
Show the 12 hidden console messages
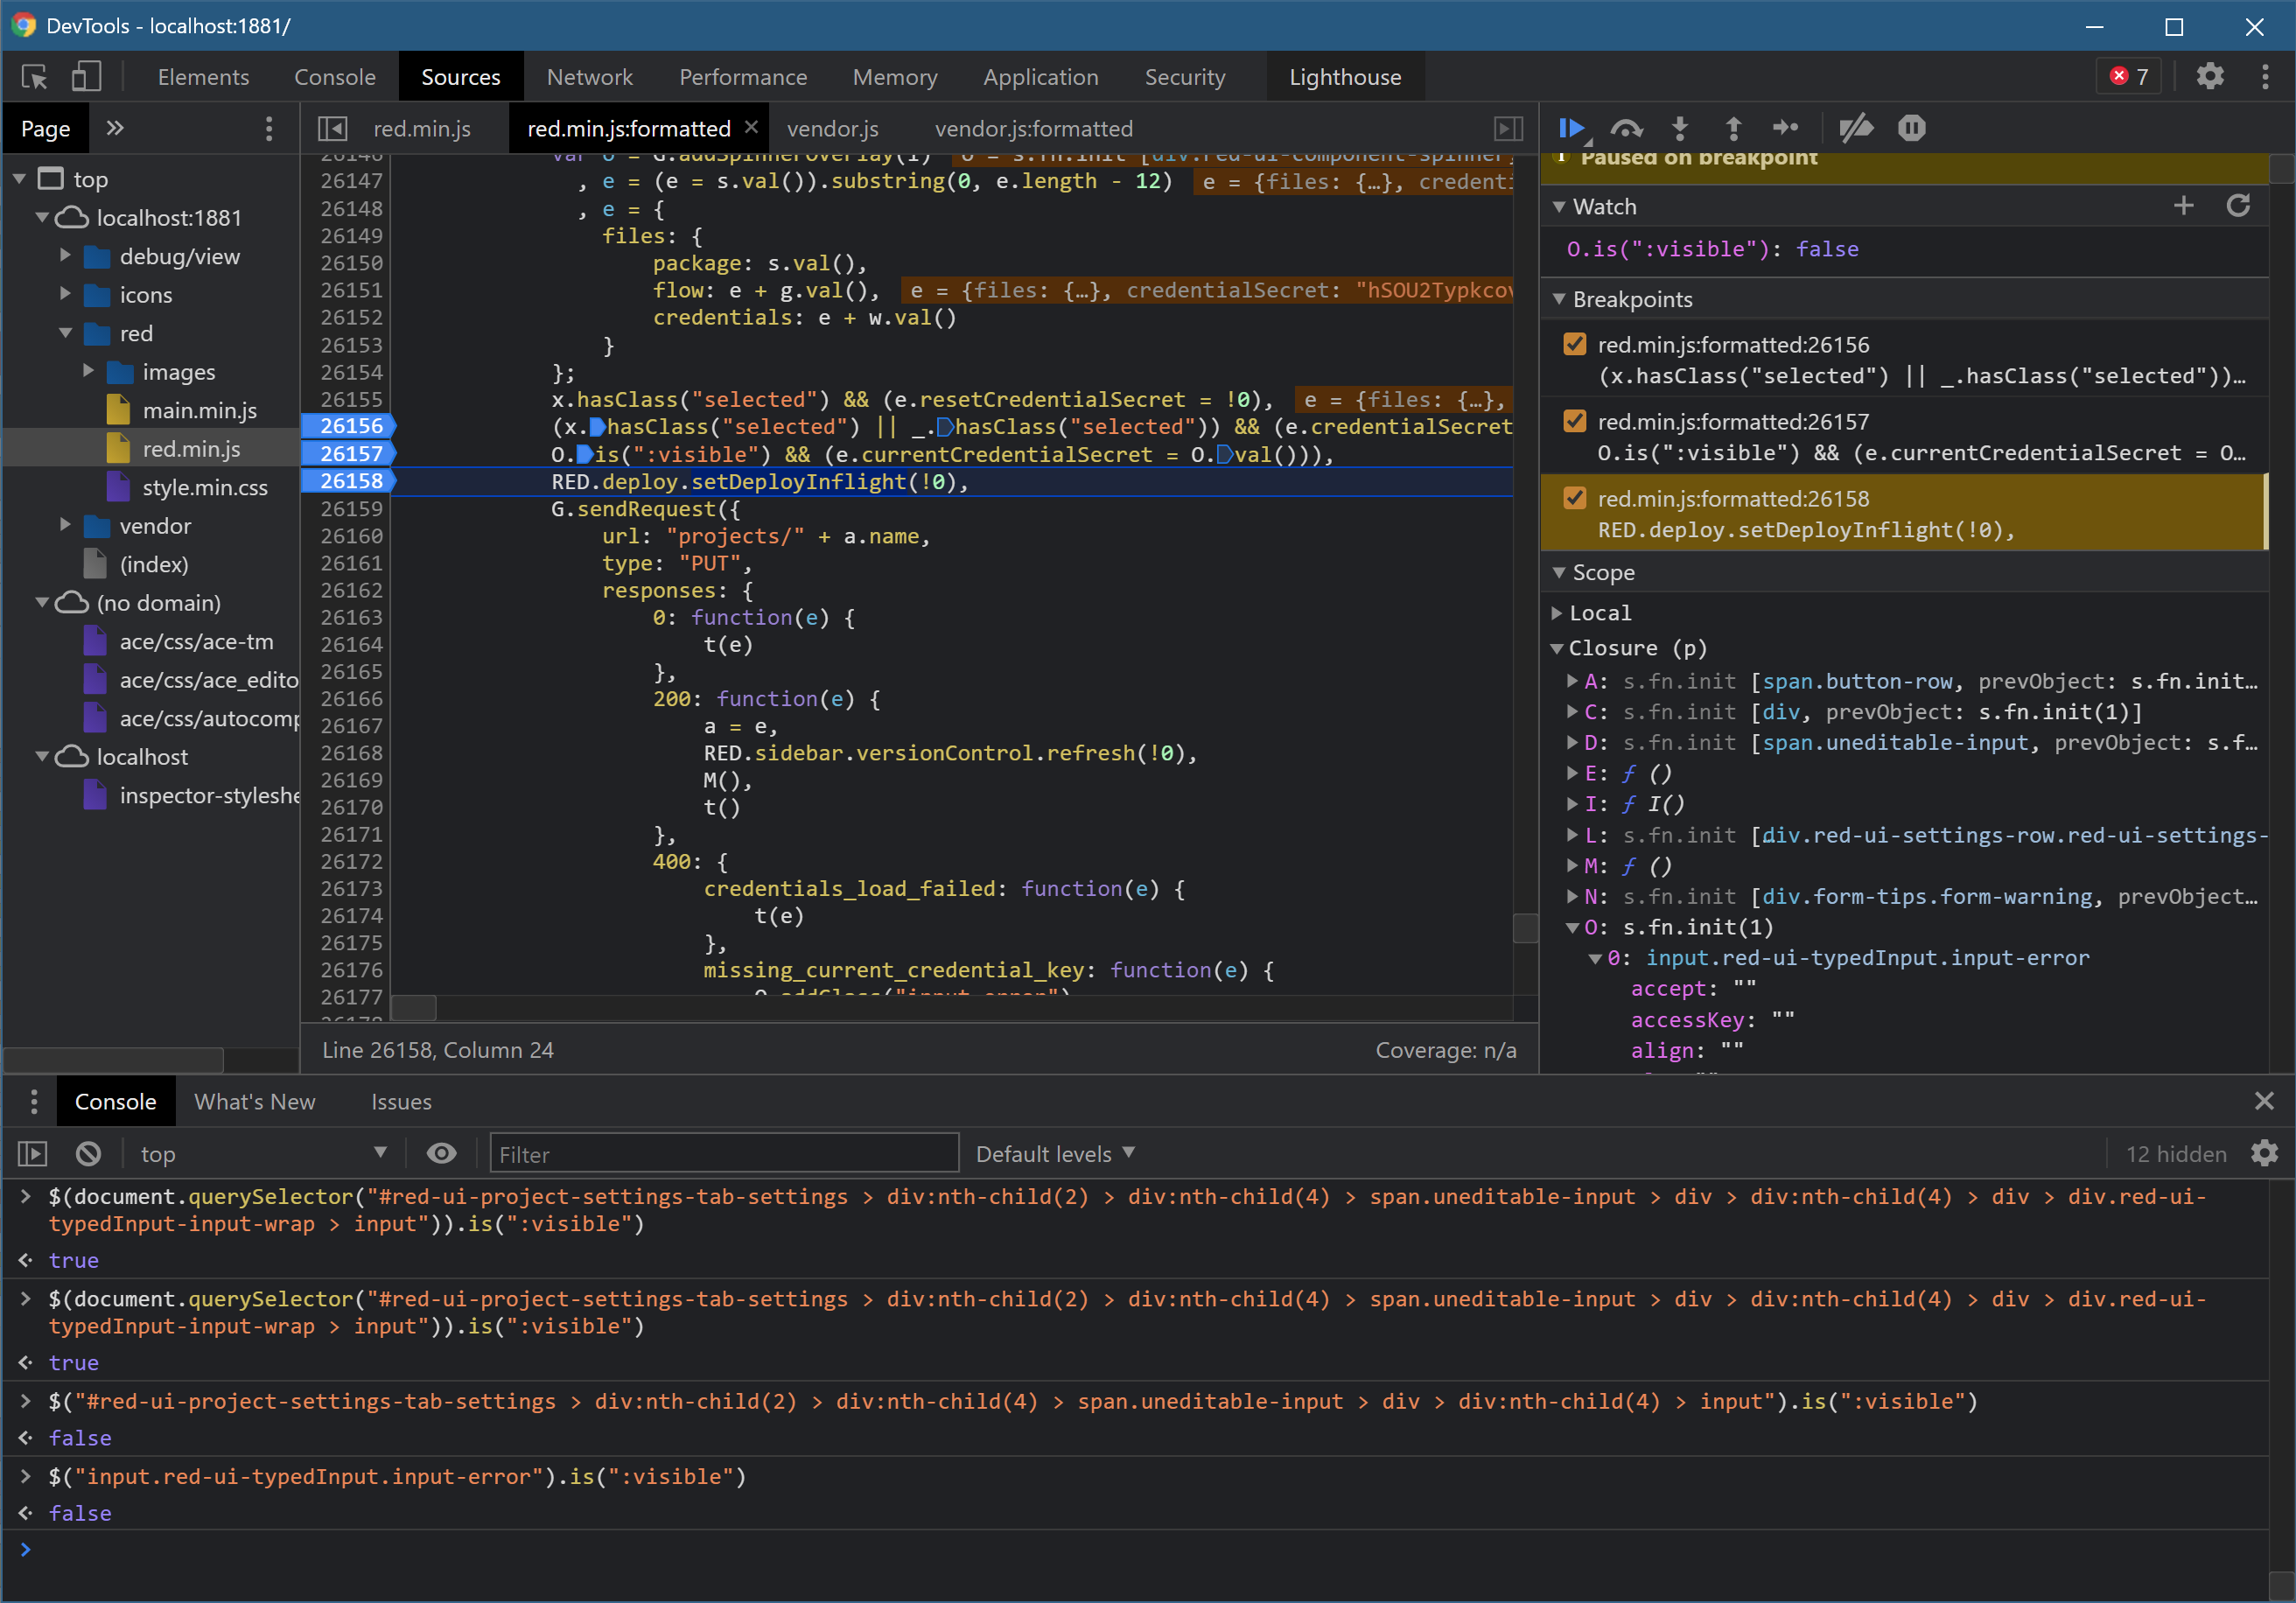click(2176, 1153)
